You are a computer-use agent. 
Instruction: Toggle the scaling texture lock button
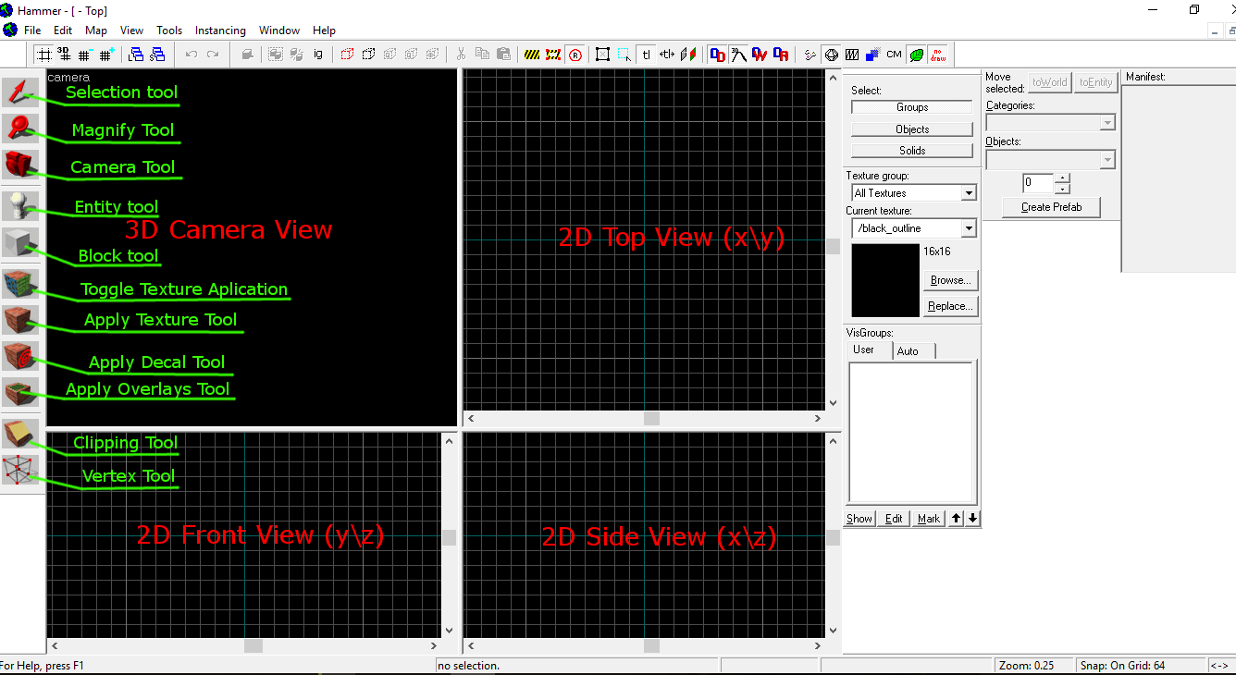tap(667, 55)
